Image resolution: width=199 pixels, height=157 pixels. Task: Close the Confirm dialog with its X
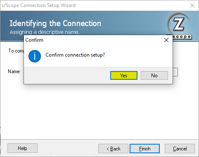pos(166,40)
